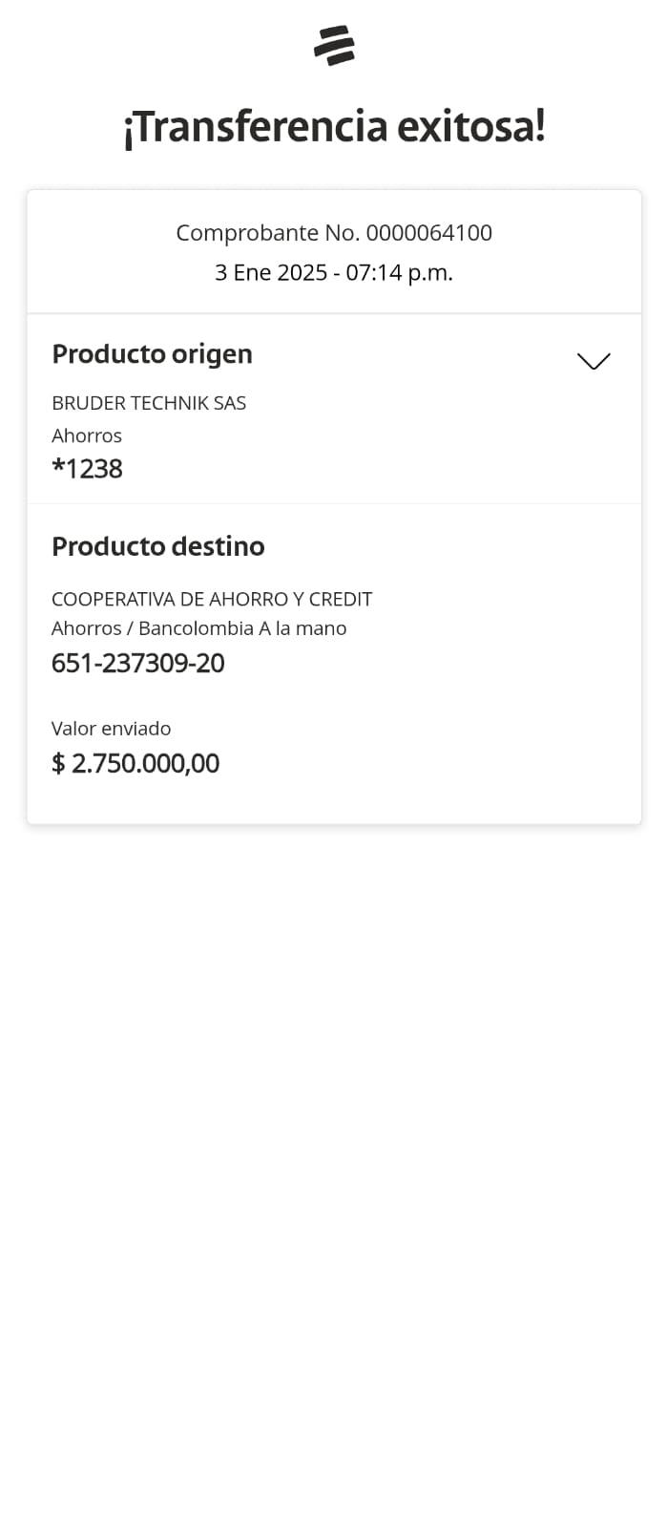Click masked account number *1238
The width and height of the screenshot is (667, 1528).
87,469
